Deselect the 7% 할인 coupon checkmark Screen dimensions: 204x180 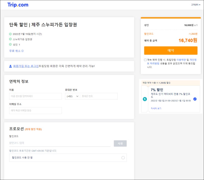click(195, 99)
